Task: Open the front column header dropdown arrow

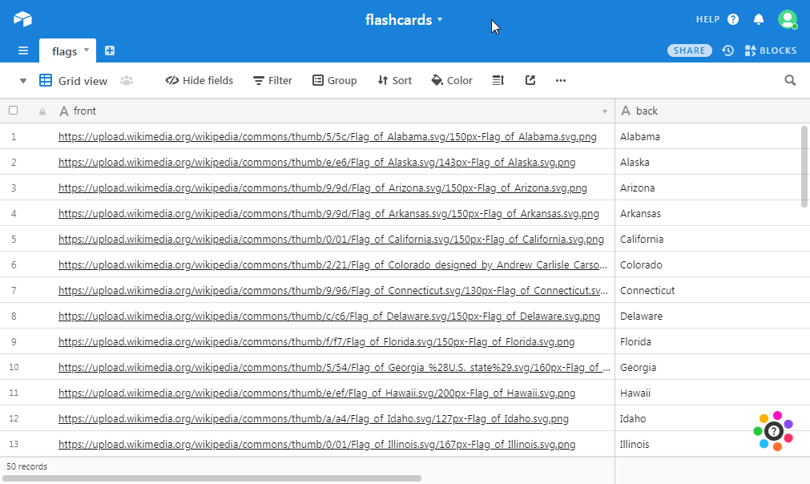Action: (x=605, y=111)
